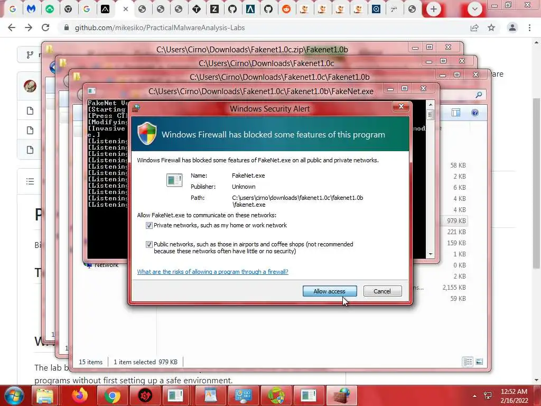
Task: Open a new Chrome tab
Action: click(434, 9)
